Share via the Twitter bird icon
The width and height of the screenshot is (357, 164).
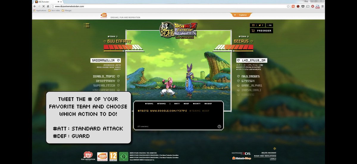259,25
